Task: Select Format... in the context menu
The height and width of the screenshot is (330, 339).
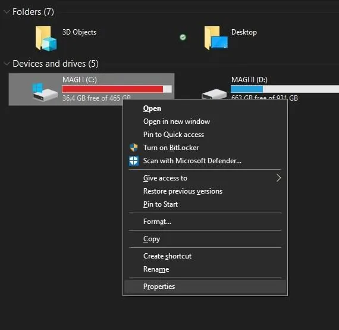Action: [x=205, y=222]
